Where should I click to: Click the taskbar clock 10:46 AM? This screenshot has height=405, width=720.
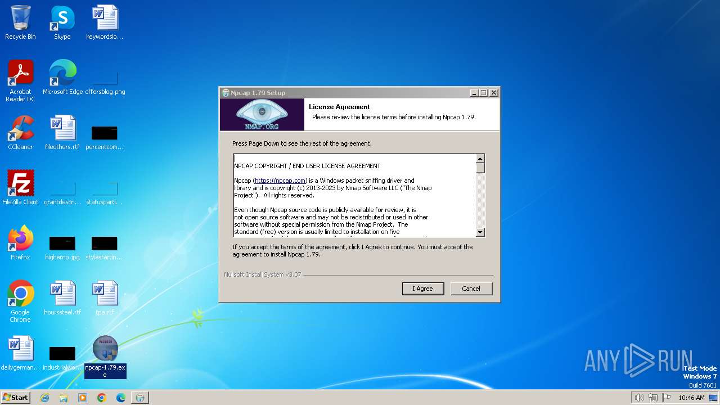[x=691, y=398]
